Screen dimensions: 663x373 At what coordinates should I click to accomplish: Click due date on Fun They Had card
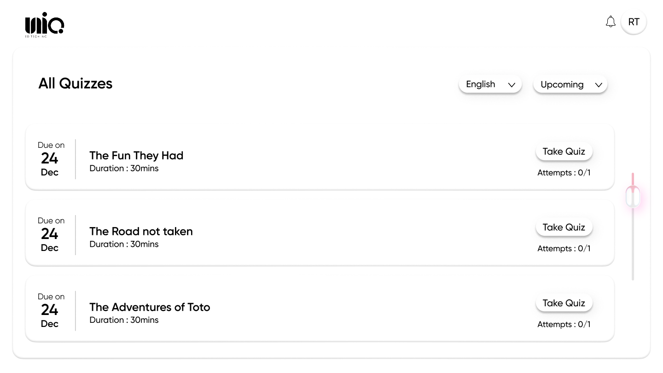[x=50, y=159]
